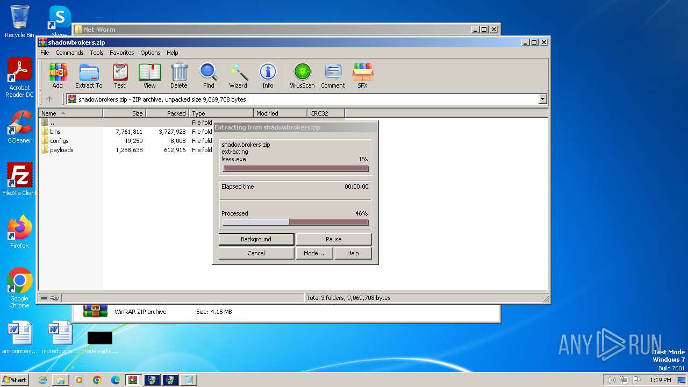Click the Chrome icon in the taskbar

coord(97,380)
